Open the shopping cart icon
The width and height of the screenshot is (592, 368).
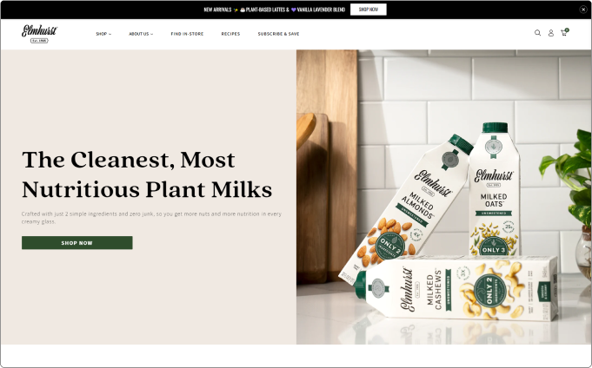(x=563, y=33)
